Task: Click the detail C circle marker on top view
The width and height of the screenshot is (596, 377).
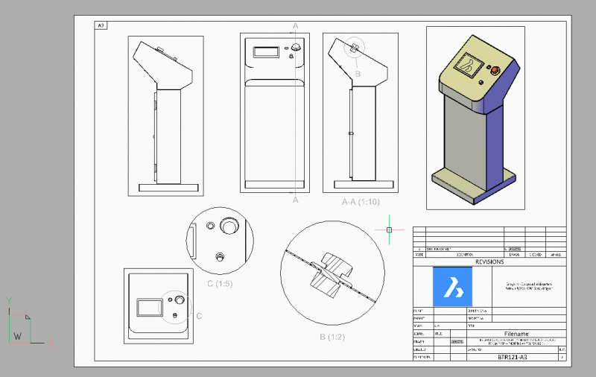Action: point(175,308)
